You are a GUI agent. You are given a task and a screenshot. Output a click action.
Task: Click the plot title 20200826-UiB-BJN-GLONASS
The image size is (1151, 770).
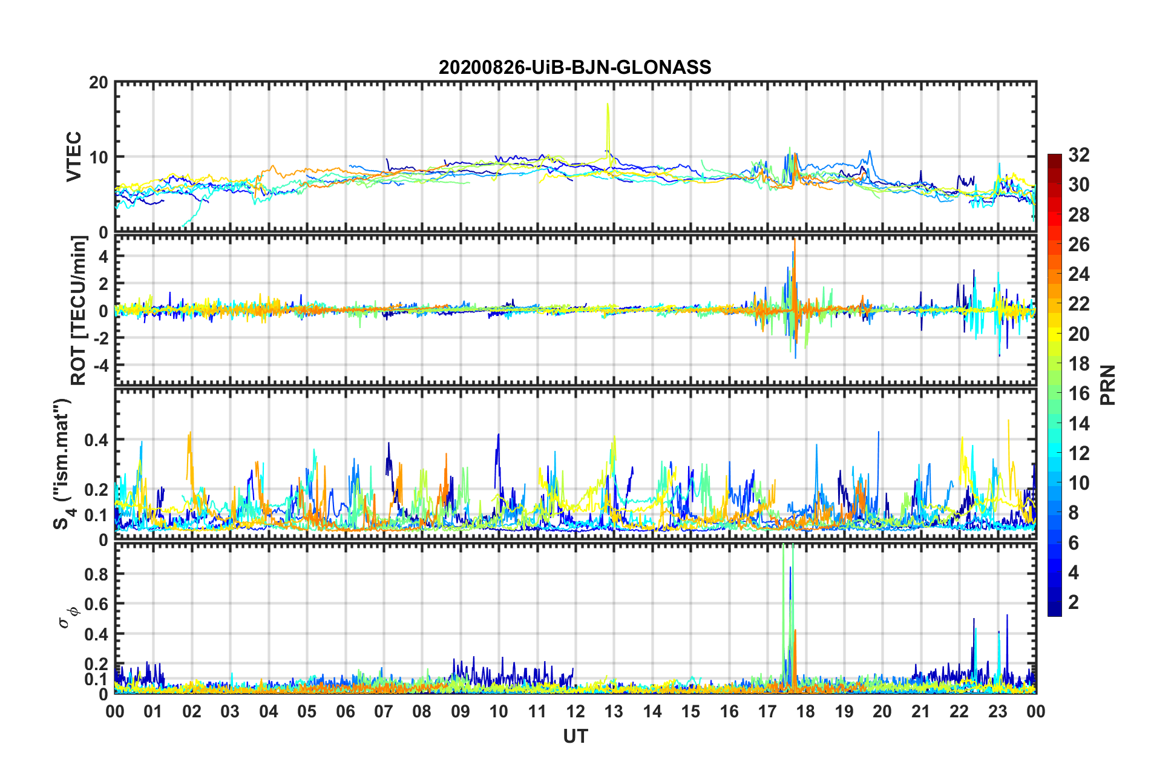[575, 67]
